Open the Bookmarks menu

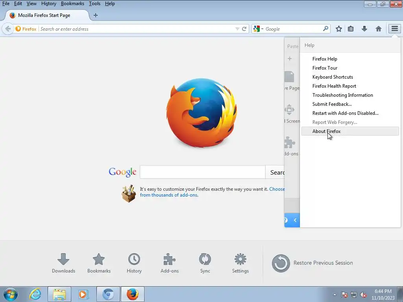pyautogui.click(x=72, y=4)
